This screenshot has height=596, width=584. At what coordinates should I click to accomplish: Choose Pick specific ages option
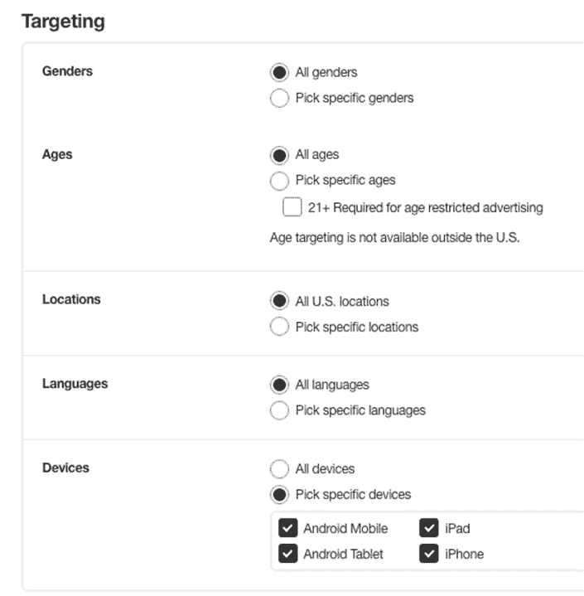tap(280, 181)
